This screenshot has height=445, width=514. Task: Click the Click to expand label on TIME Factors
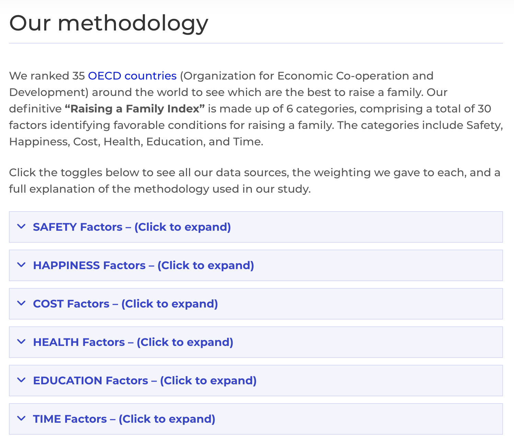pyautogui.click(x=167, y=419)
